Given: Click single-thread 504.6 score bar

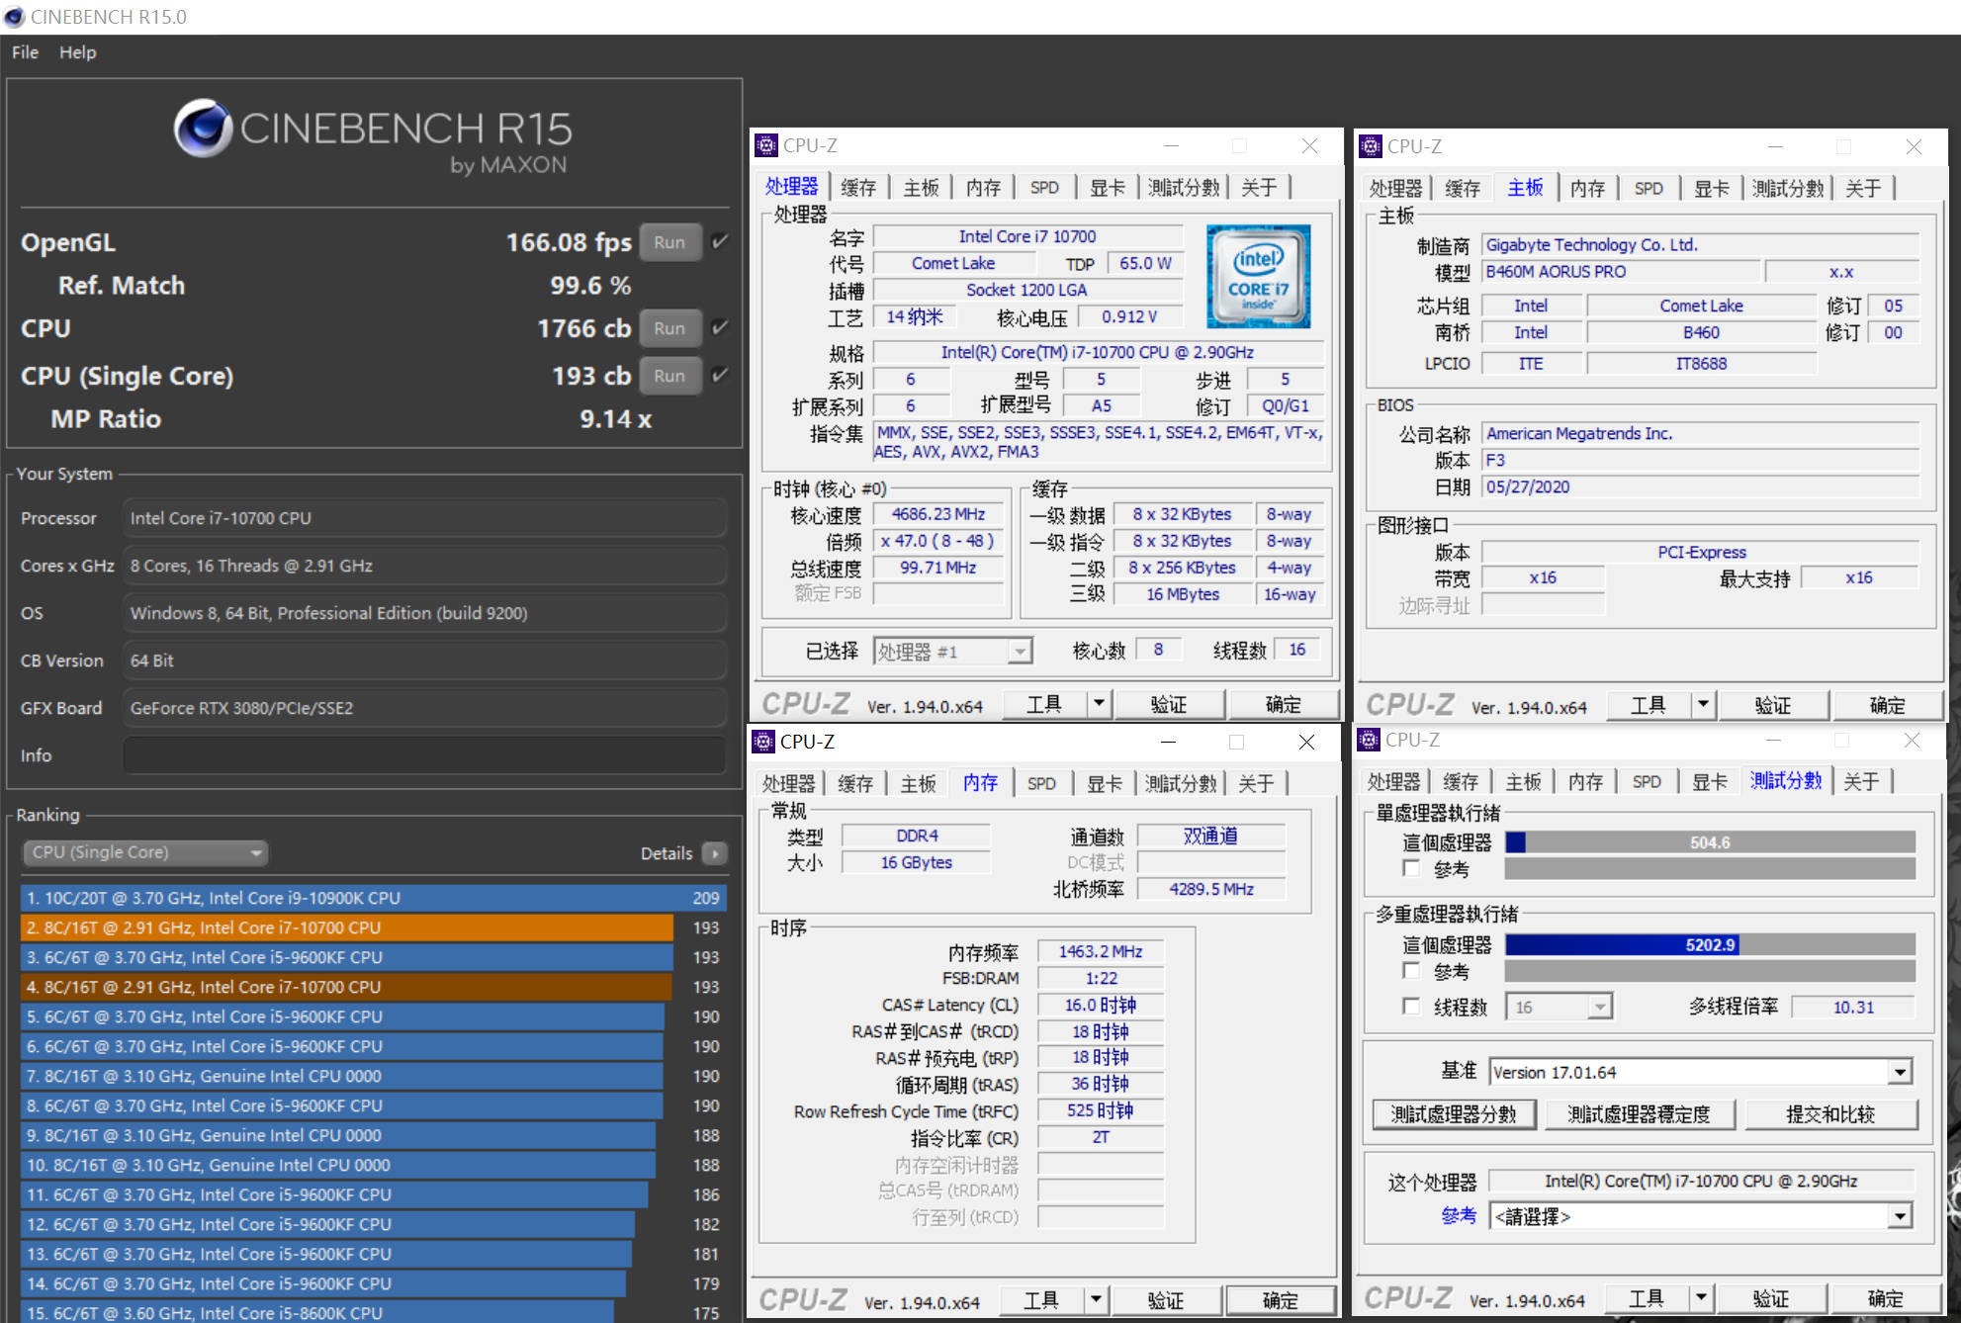Looking at the screenshot, I should (1710, 842).
